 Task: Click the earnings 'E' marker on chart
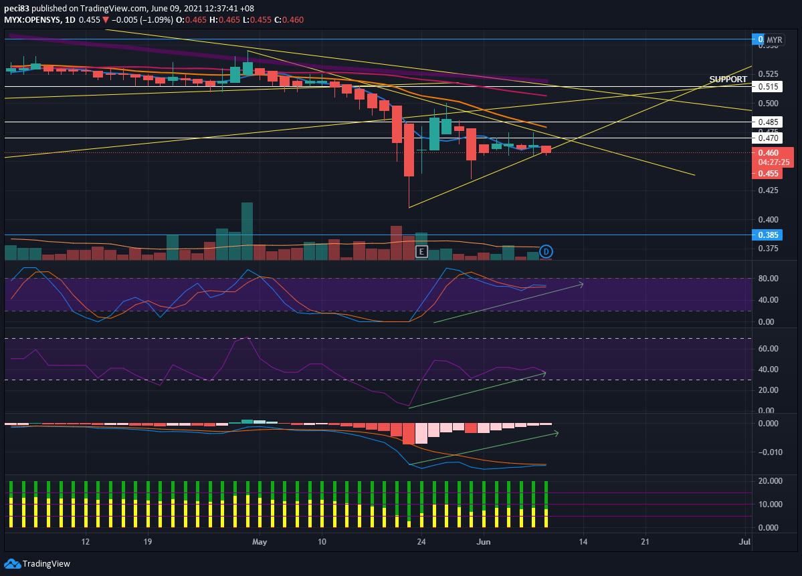[x=421, y=251]
